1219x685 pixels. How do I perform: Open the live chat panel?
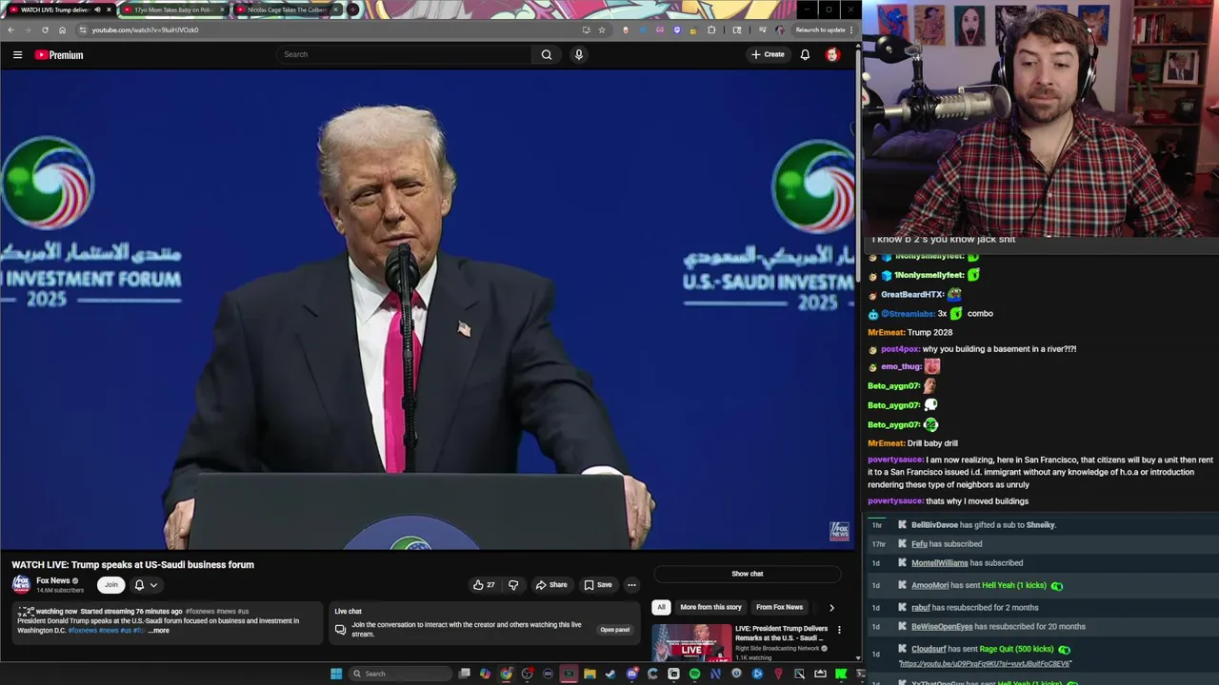(614, 630)
